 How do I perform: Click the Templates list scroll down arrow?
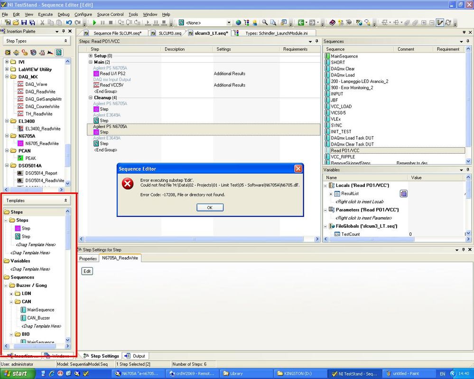(x=68, y=340)
